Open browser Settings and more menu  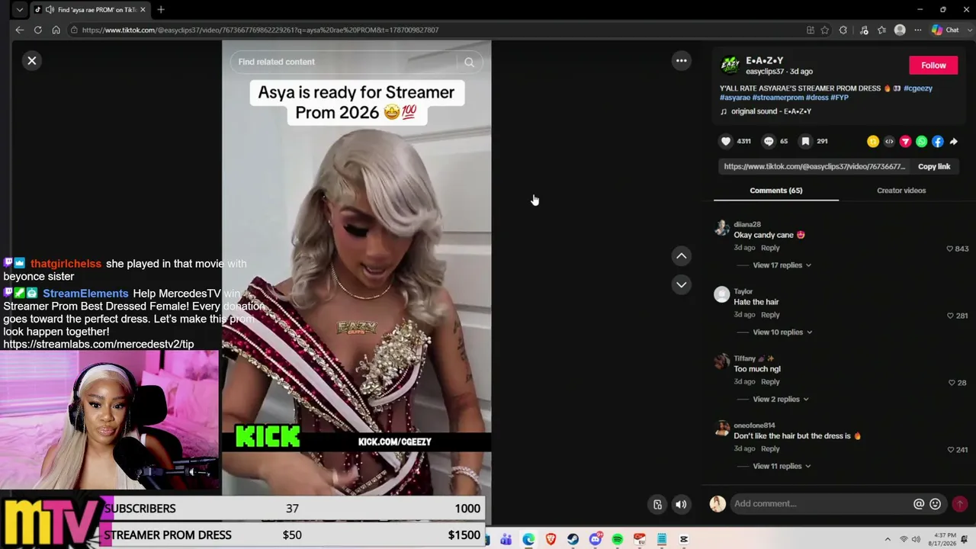tap(918, 30)
